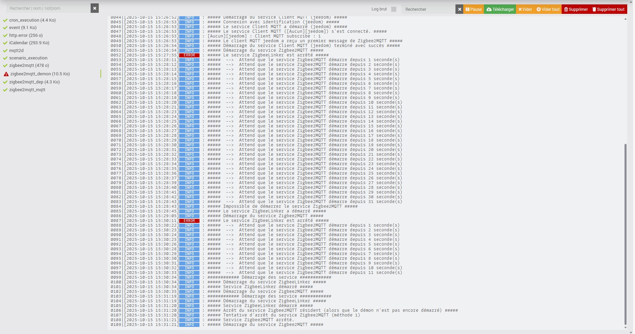This screenshot has height=334, width=635.
Task: Open the mqtt2d log
Action: tap(16, 51)
